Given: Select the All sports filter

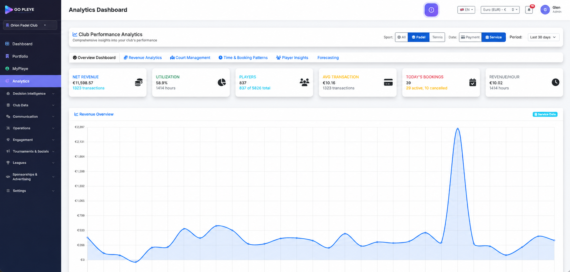Looking at the screenshot, I should coord(401,37).
